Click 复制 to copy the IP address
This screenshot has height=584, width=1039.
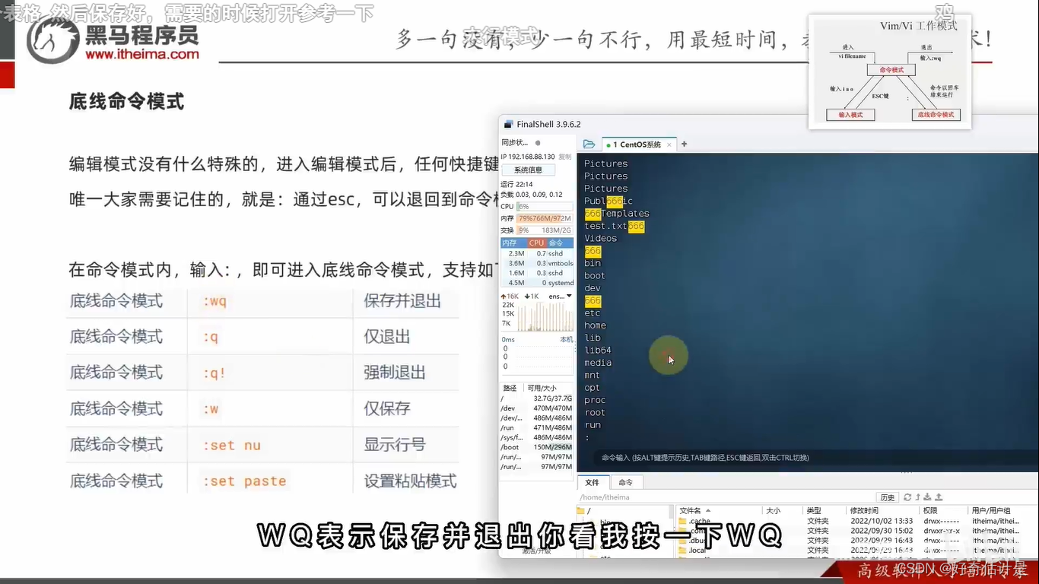pos(565,157)
